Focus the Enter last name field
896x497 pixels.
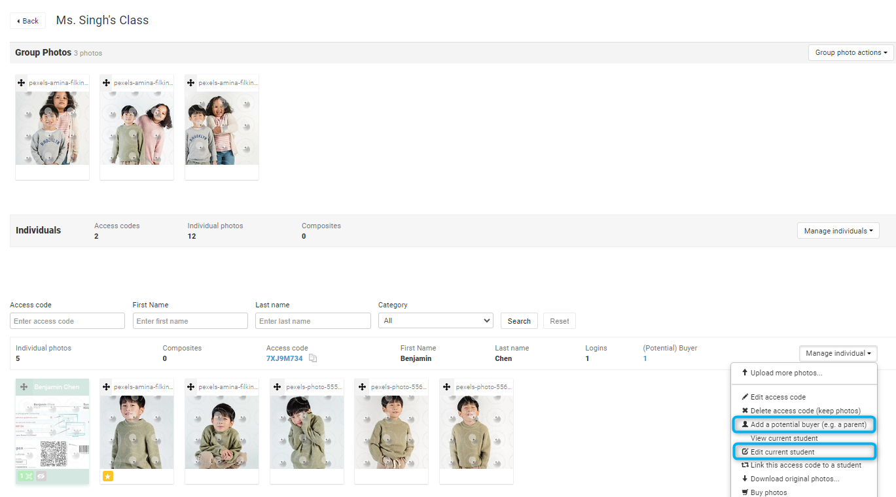313,320
